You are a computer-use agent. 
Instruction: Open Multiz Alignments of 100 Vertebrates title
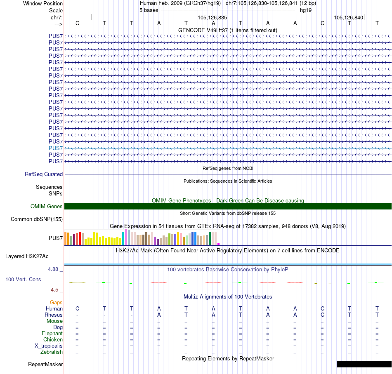(x=228, y=297)
